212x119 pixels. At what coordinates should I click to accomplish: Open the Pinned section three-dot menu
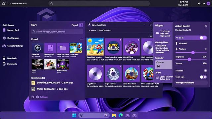click(x=81, y=39)
